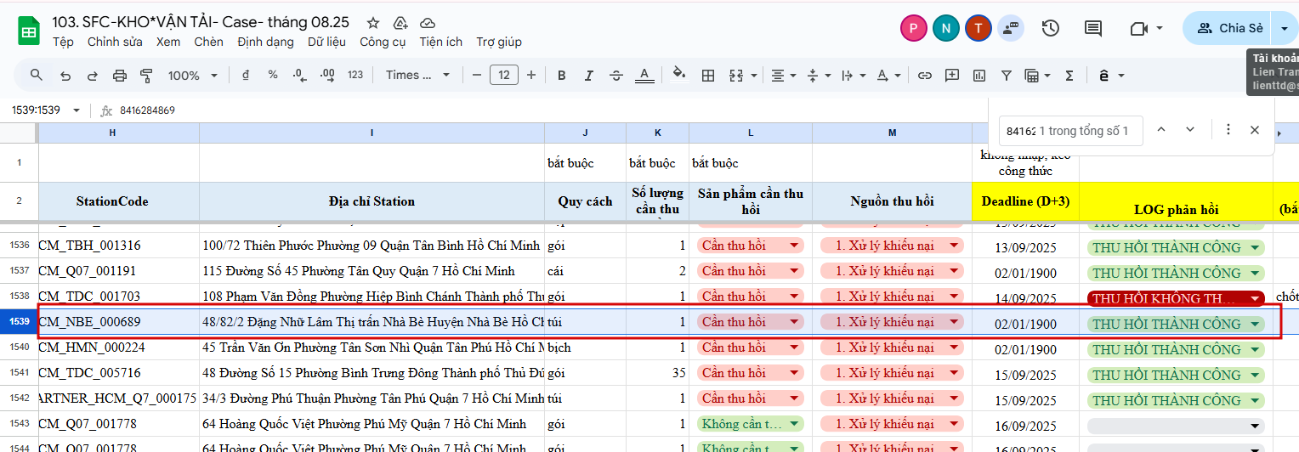Format as currency (đ)
Viewport: 1299px width, 452px height.
click(246, 75)
